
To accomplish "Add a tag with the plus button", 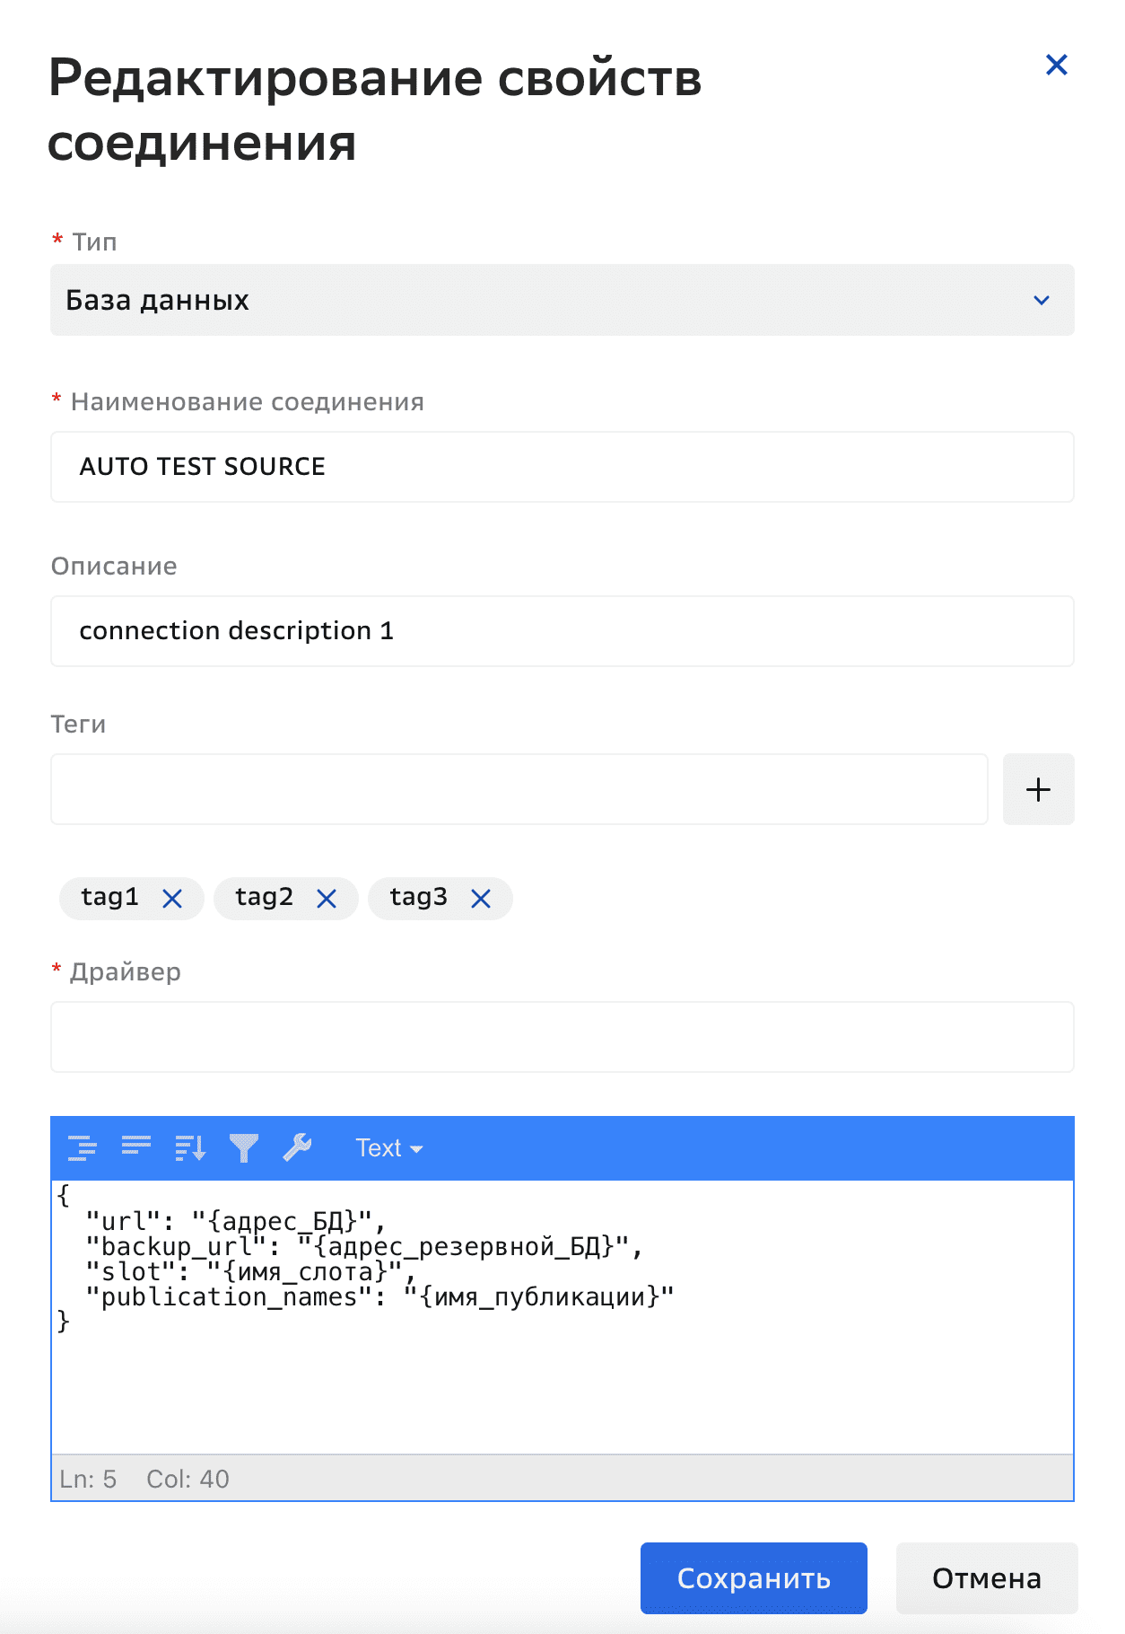I will pos(1038,789).
